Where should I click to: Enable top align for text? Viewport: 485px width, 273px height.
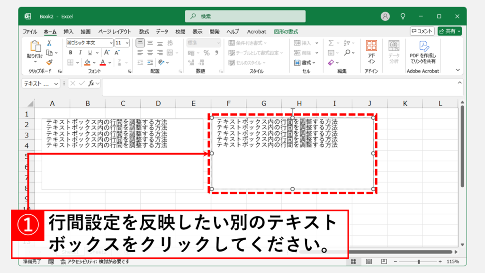[140, 43]
